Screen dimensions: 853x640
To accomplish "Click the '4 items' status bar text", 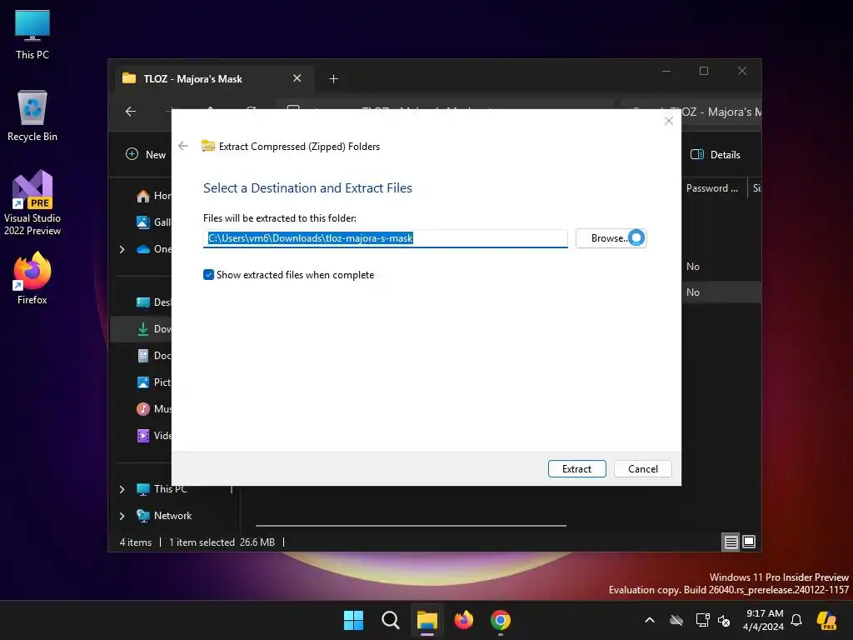I will pyautogui.click(x=136, y=542).
